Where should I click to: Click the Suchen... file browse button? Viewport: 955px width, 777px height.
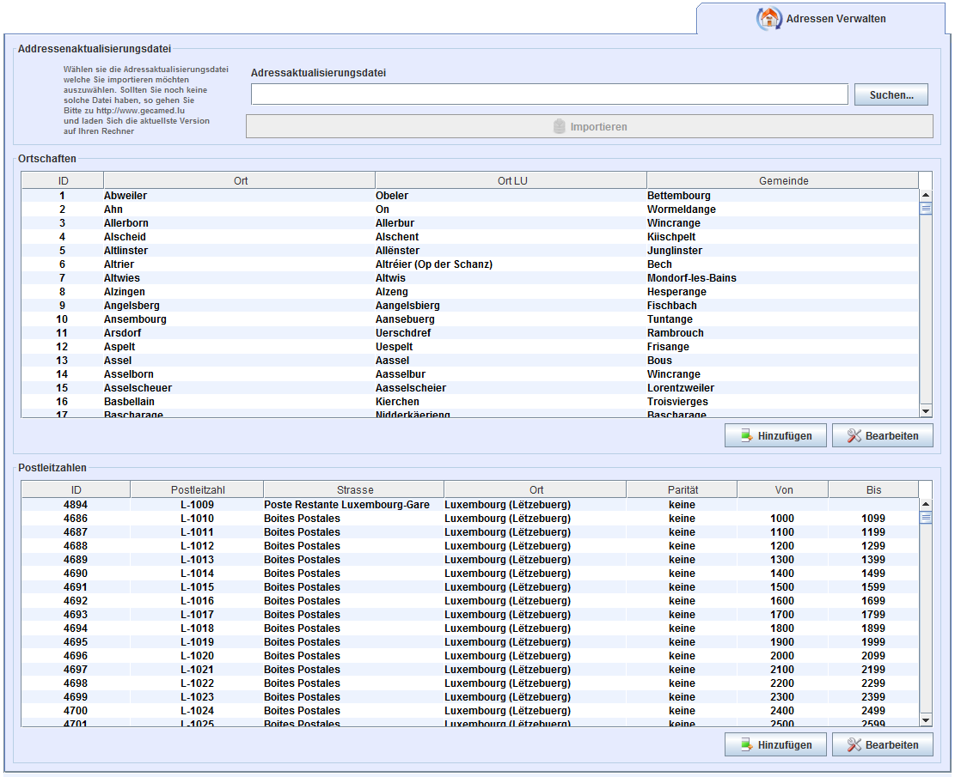pyautogui.click(x=891, y=95)
